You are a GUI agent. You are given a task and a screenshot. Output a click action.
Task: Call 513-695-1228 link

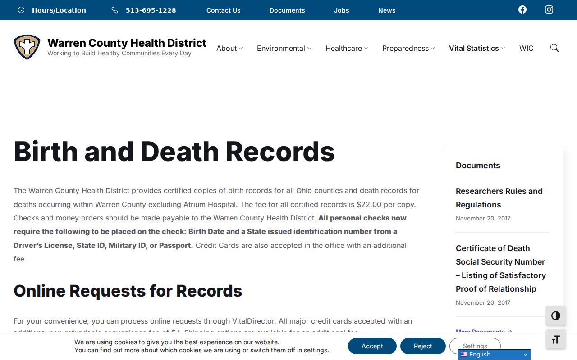point(151,10)
